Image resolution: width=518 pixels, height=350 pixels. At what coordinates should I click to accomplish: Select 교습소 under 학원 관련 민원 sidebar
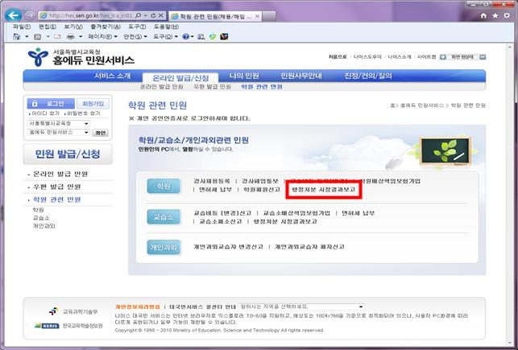(x=41, y=218)
